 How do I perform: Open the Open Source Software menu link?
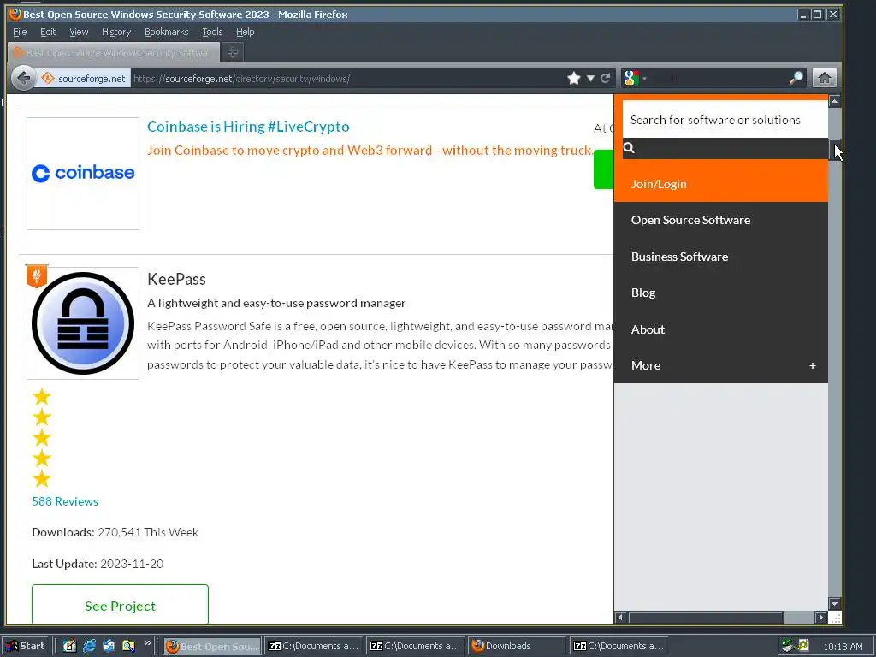click(x=690, y=220)
